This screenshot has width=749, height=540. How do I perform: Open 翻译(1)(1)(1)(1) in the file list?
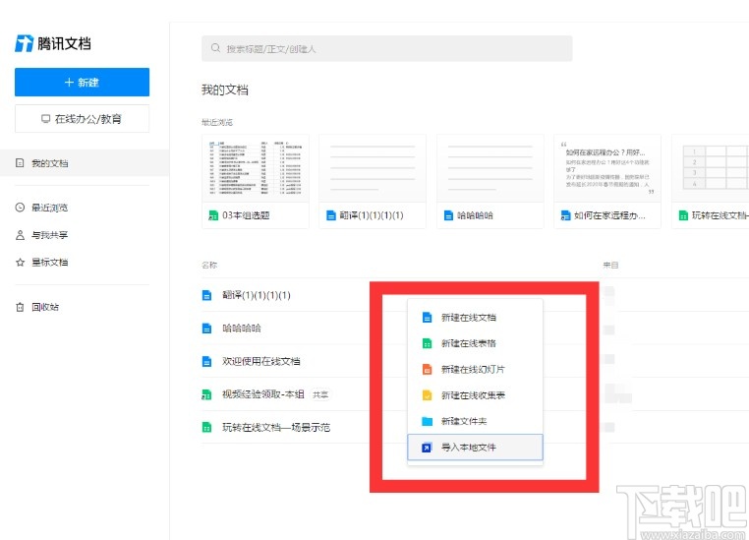tap(257, 295)
